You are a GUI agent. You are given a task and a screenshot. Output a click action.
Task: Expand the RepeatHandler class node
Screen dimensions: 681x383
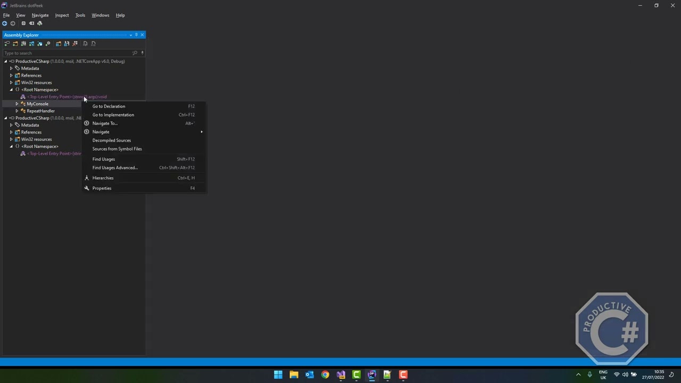pyautogui.click(x=17, y=111)
